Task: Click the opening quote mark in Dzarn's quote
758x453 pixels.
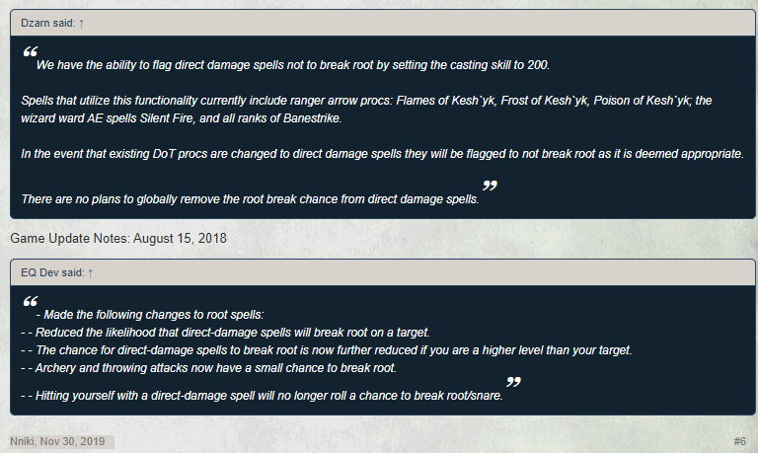Action: click(x=30, y=52)
